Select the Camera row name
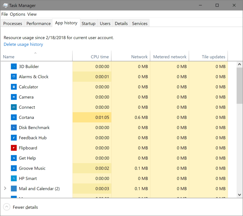The width and height of the screenshot is (243, 216). tap(26, 97)
